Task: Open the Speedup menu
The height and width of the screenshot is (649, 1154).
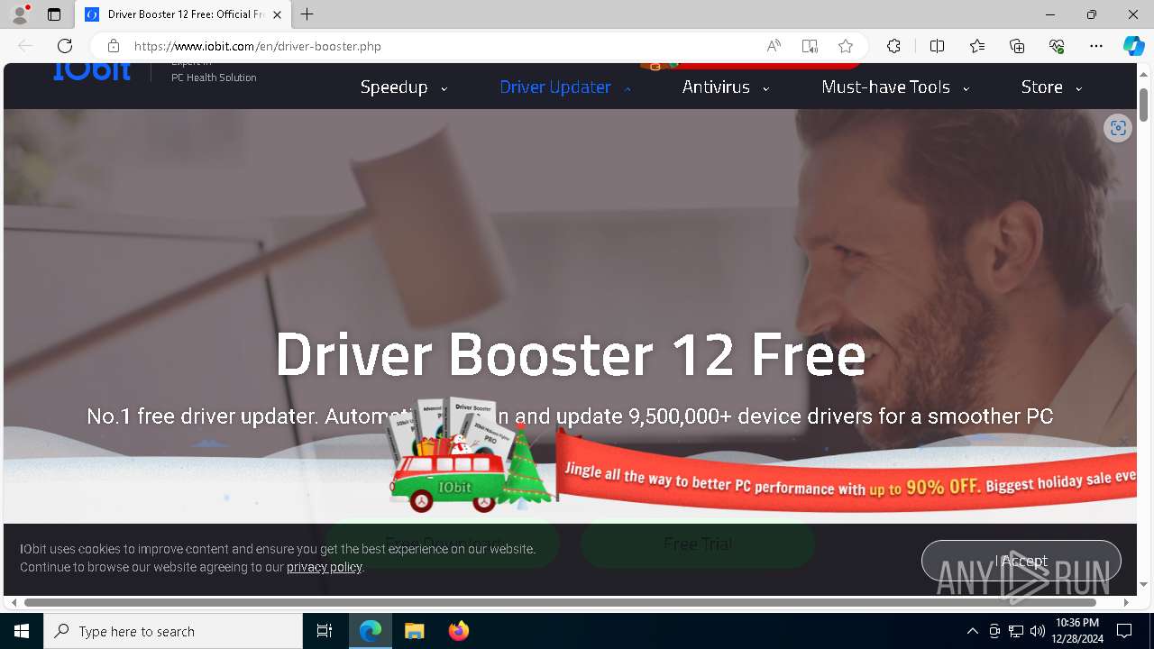Action: 394,87
